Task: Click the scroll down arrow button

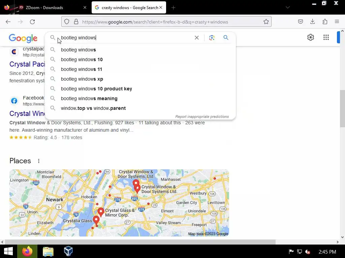Action: pyautogui.click(x=342, y=237)
